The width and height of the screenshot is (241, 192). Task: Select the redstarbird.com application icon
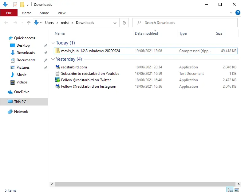[57, 67]
